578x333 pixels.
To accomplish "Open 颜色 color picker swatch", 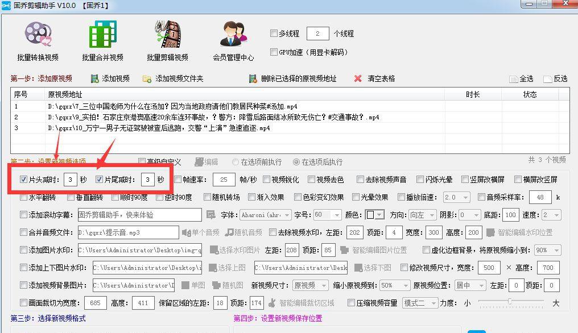I will point(375,215).
